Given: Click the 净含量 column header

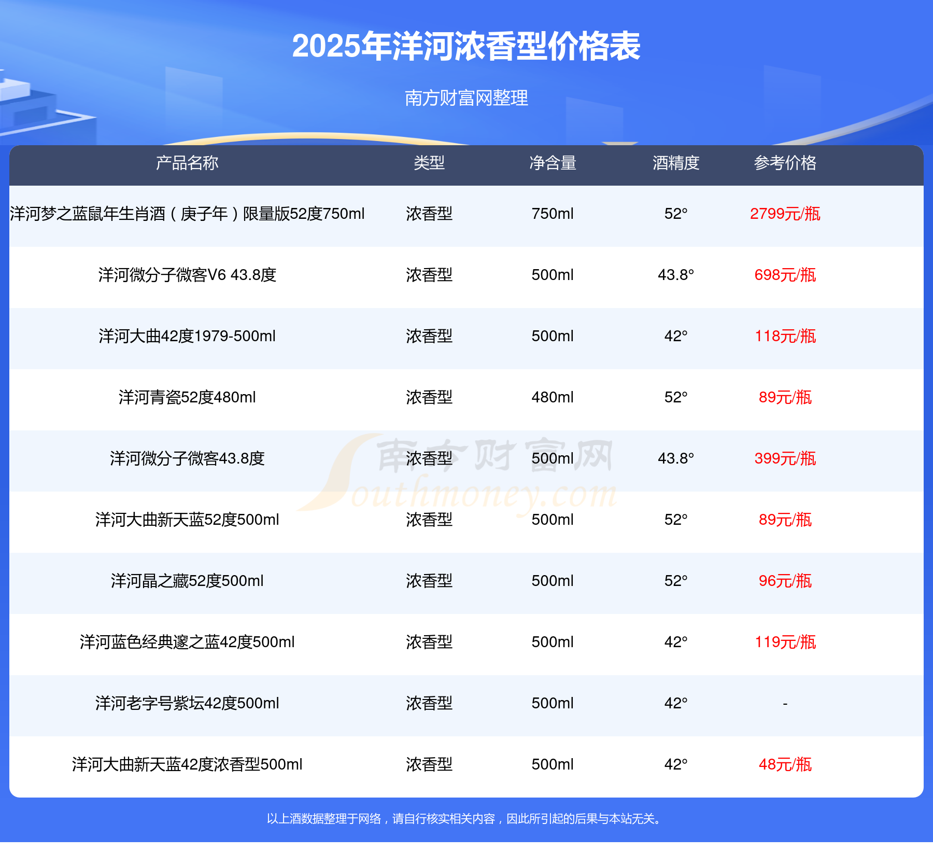Looking at the screenshot, I should (x=553, y=163).
